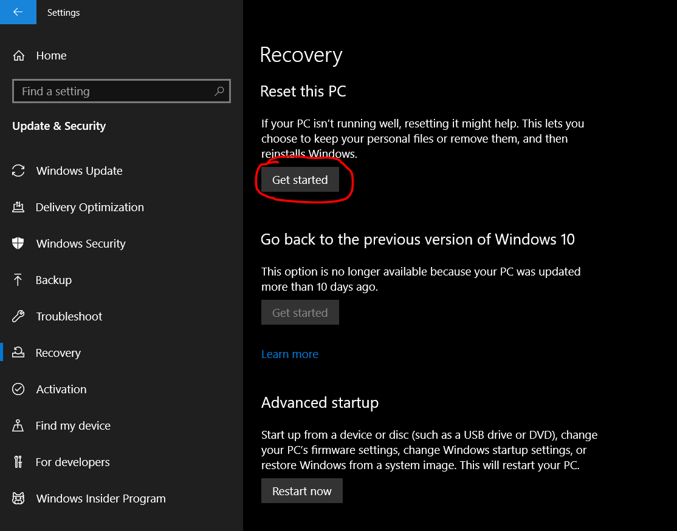Click the Activation checkmark circle icon

click(18, 390)
